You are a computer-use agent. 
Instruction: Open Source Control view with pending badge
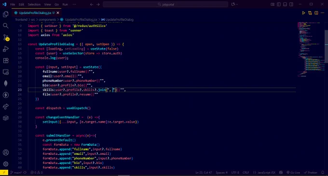point(6,38)
